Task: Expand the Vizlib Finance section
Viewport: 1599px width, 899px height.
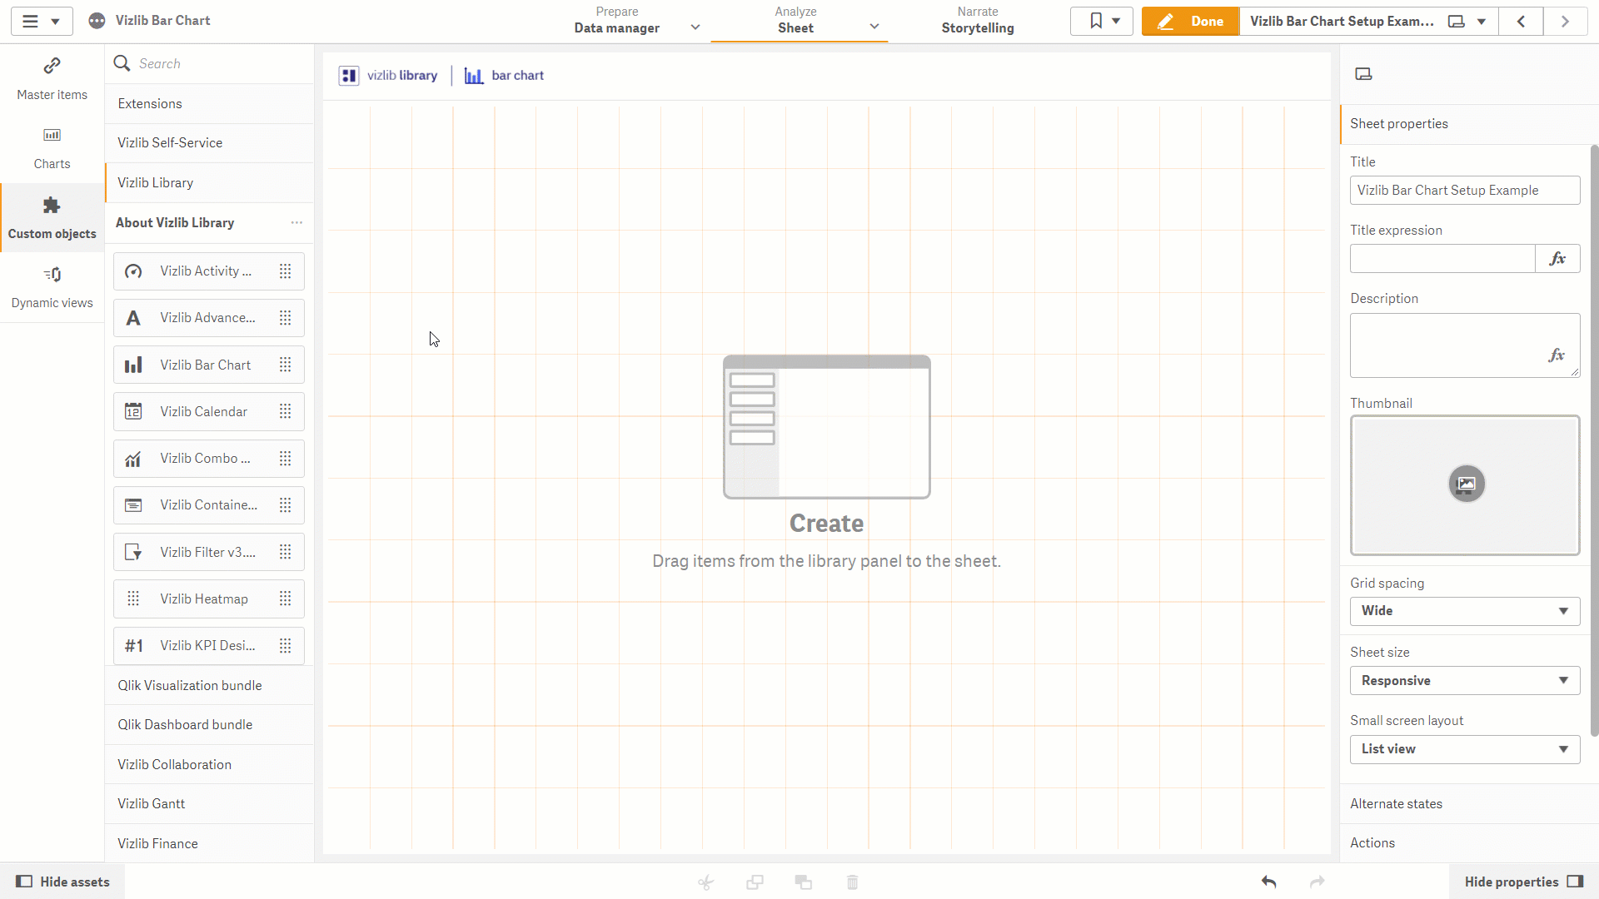Action: coord(209,843)
